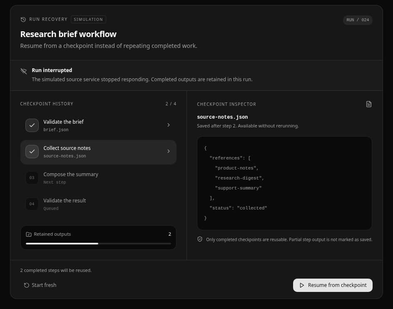Image resolution: width=393 pixels, height=309 pixels.
Task: Click the shield check icon beside reuse note
Action: (x=200, y=239)
